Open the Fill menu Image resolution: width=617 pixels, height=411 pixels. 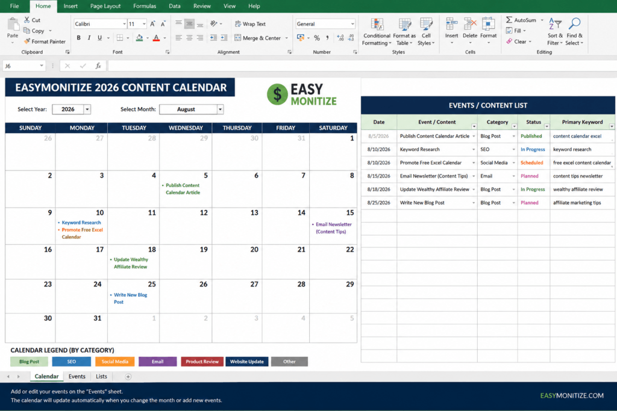pyautogui.click(x=516, y=30)
